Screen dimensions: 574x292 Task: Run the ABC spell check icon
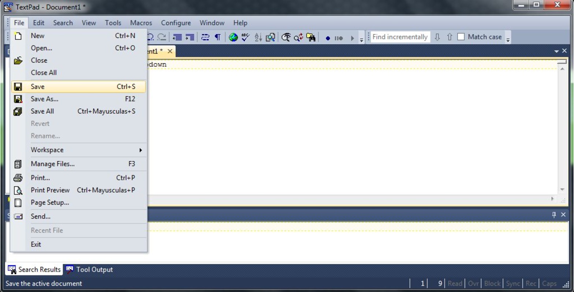(245, 37)
